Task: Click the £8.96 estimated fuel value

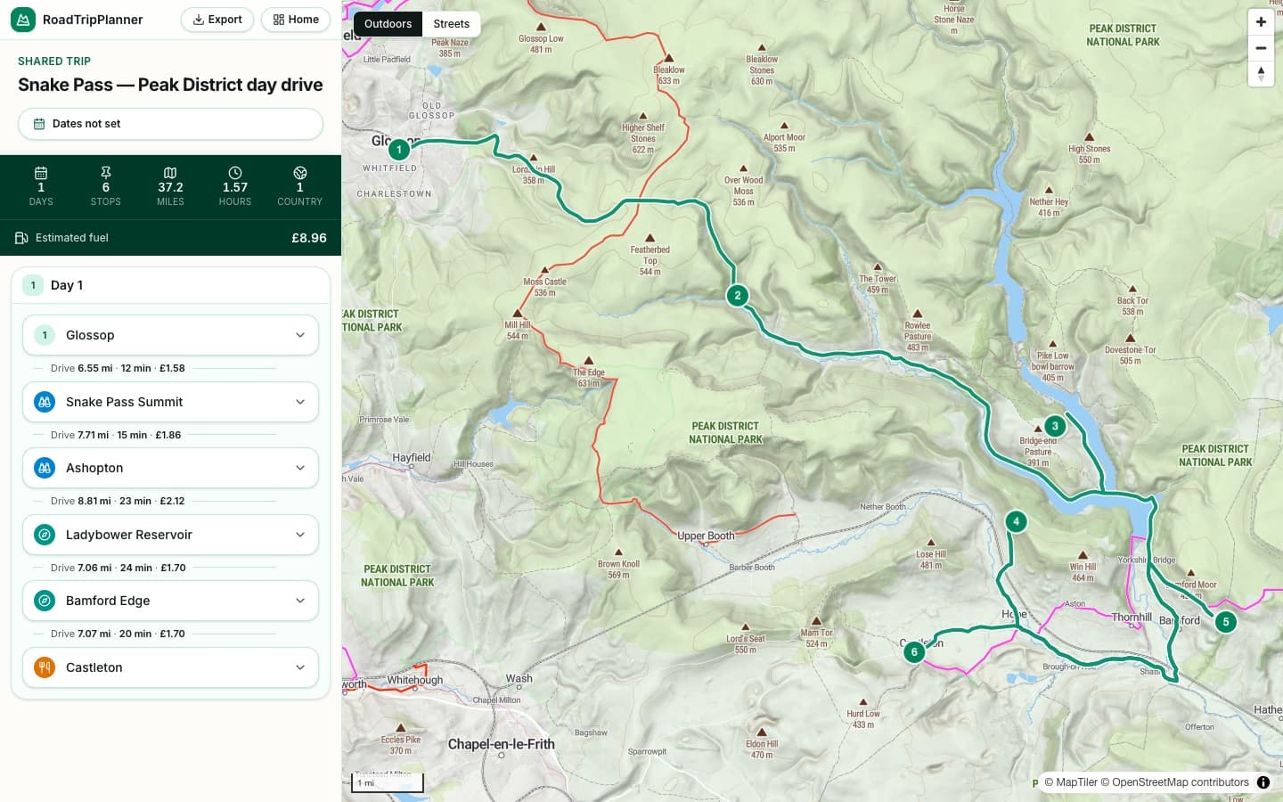Action: pyautogui.click(x=309, y=238)
